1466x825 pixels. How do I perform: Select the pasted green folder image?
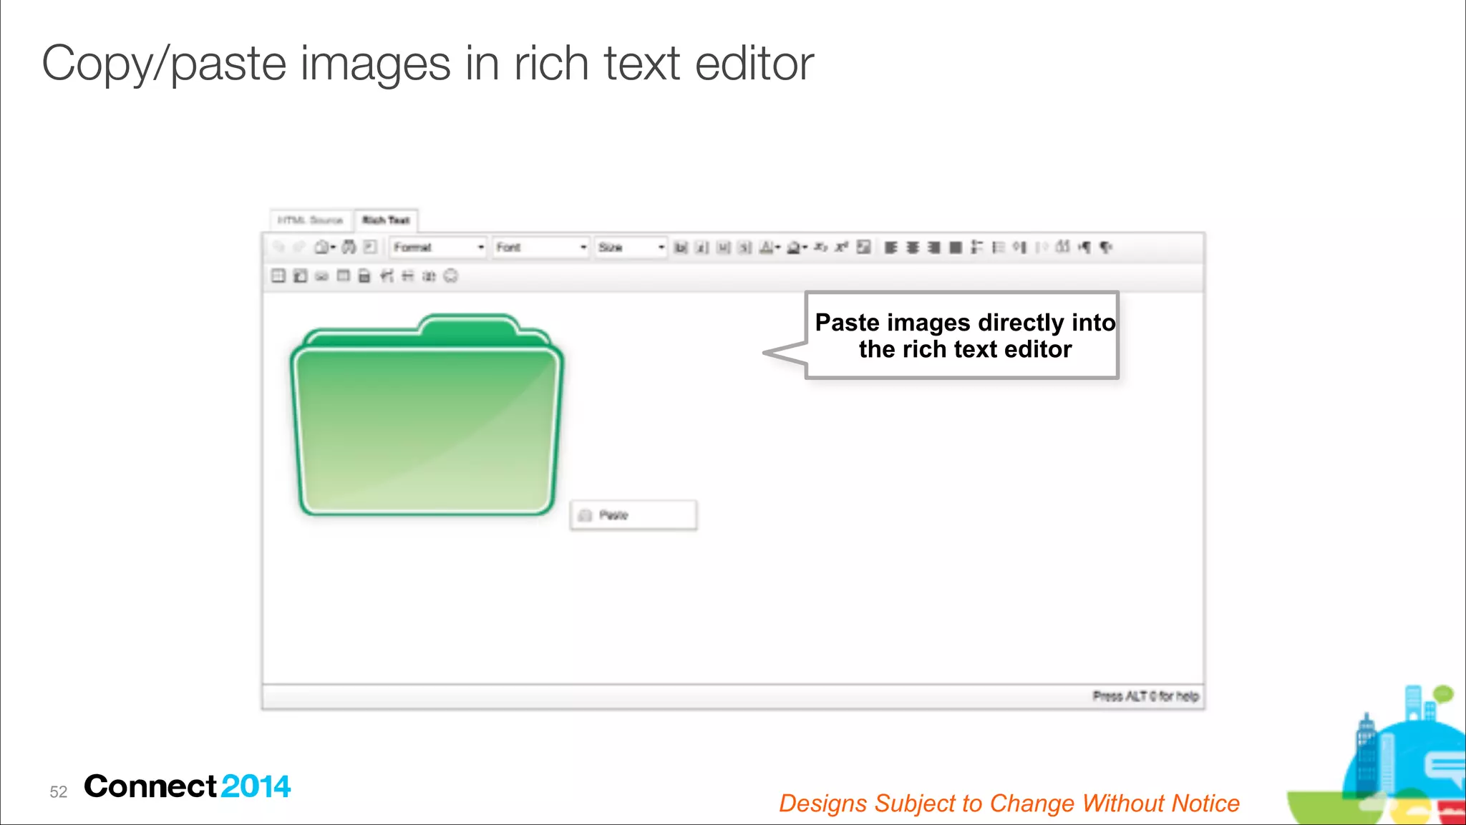pos(427,415)
